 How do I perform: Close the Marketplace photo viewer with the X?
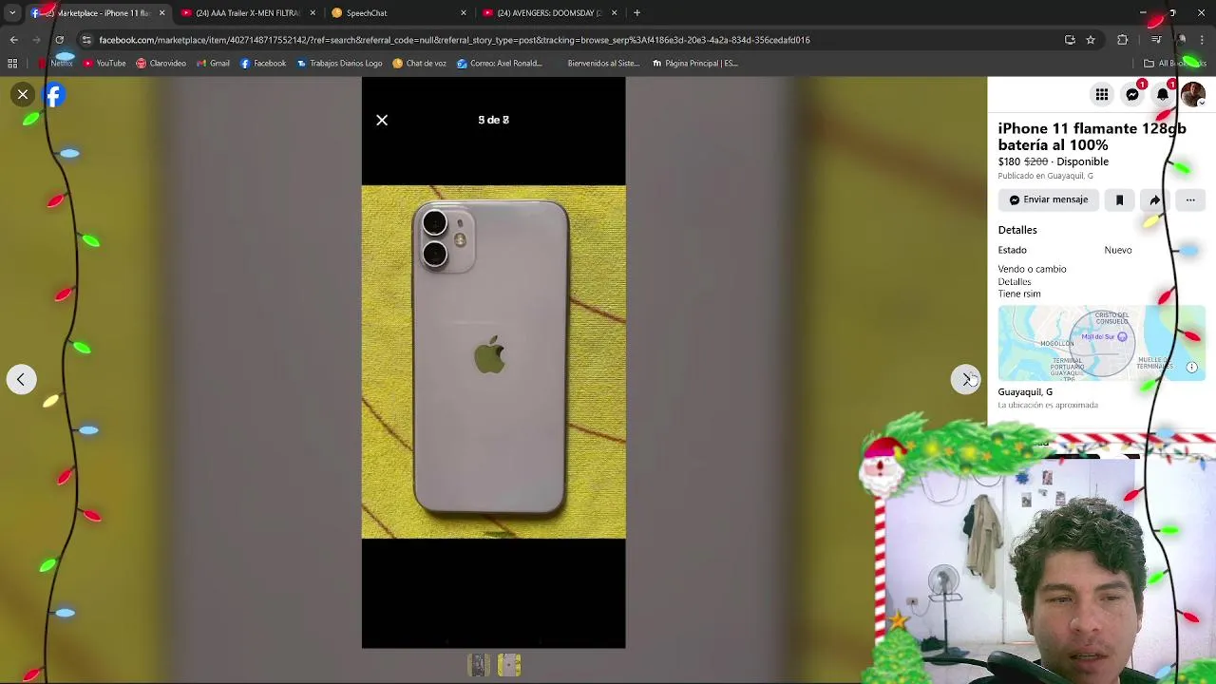point(23,94)
